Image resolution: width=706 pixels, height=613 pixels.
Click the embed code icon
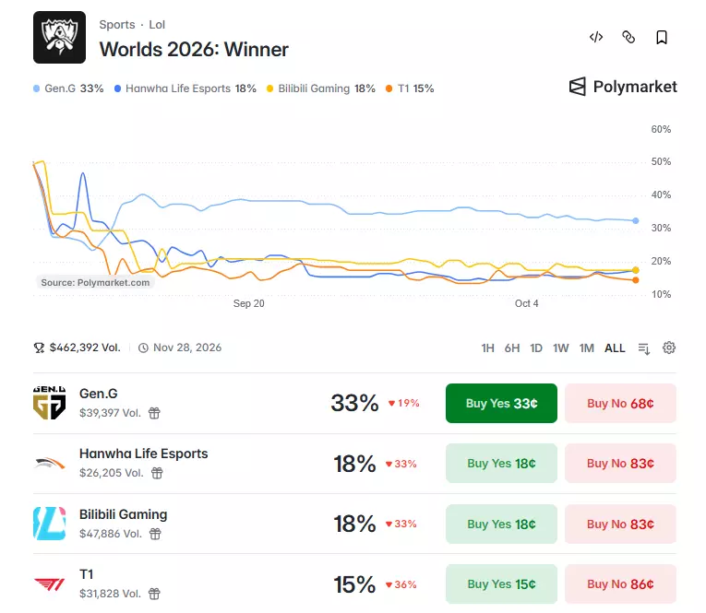point(596,37)
